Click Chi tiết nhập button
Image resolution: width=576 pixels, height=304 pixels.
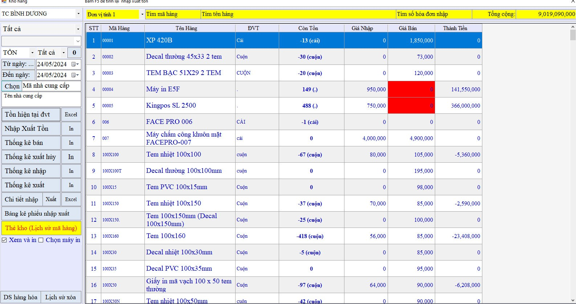22,199
